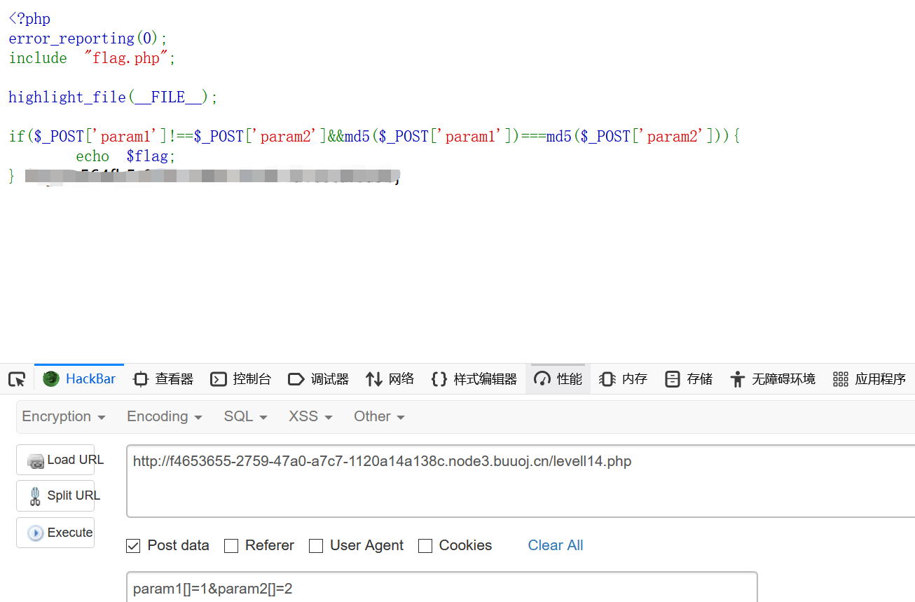Image resolution: width=915 pixels, height=602 pixels.
Task: Open the 无障碍环境 accessibility tab
Action: (x=772, y=379)
